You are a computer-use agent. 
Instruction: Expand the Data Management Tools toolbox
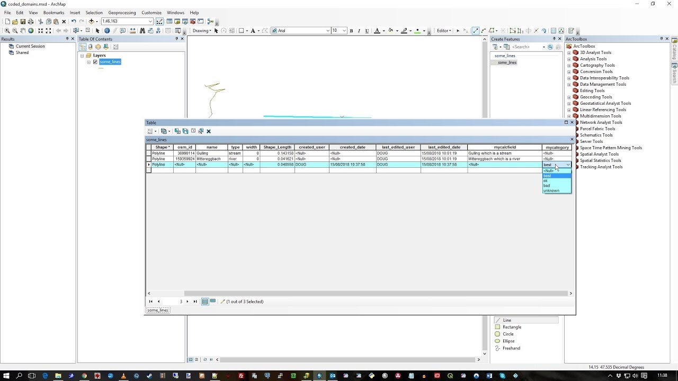pyautogui.click(x=569, y=84)
